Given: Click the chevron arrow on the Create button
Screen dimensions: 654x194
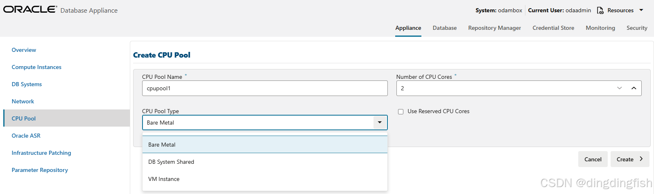Looking at the screenshot, I should coord(641,159).
